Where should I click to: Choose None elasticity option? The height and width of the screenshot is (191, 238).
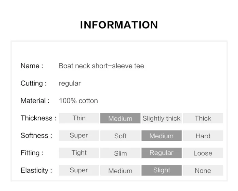coord(203,170)
